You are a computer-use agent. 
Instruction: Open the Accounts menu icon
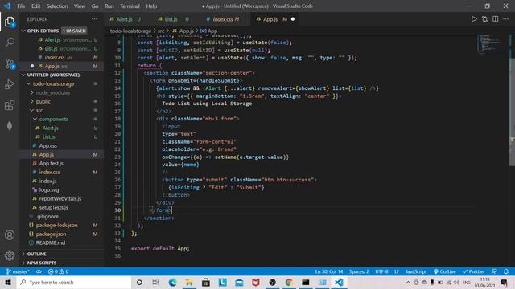[10, 235]
